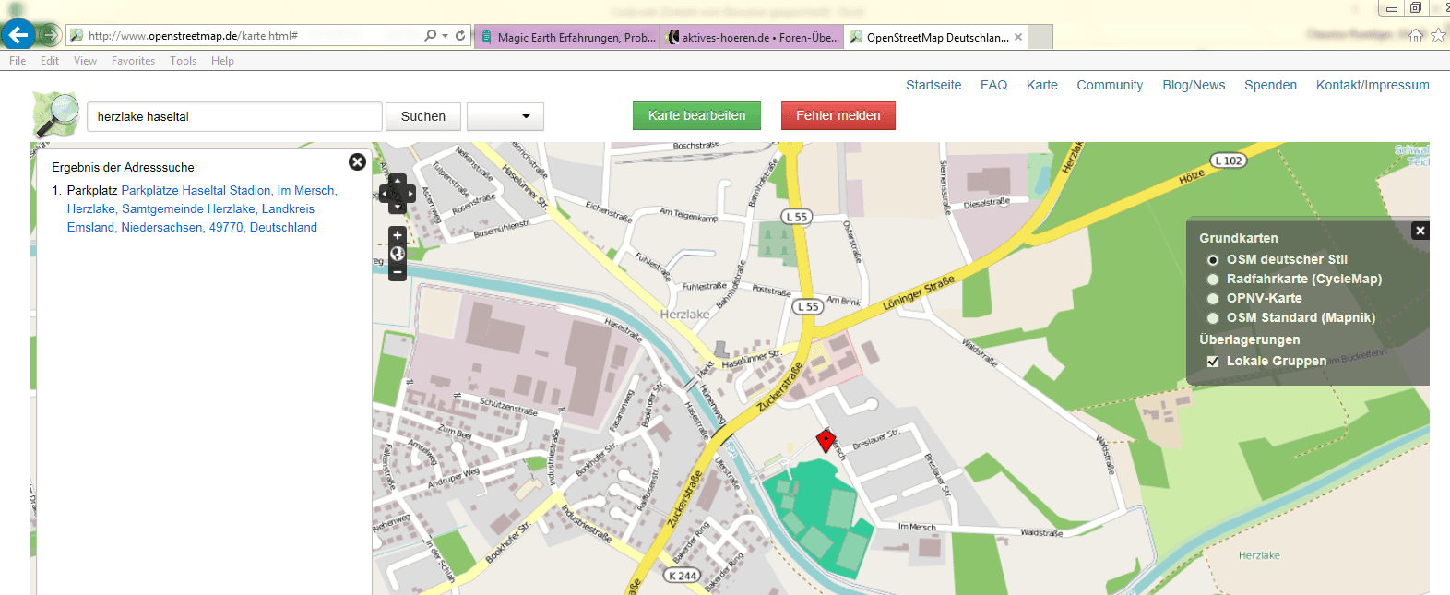Click the Suchen button
Viewport: 1450px width, 595px height.
(423, 116)
